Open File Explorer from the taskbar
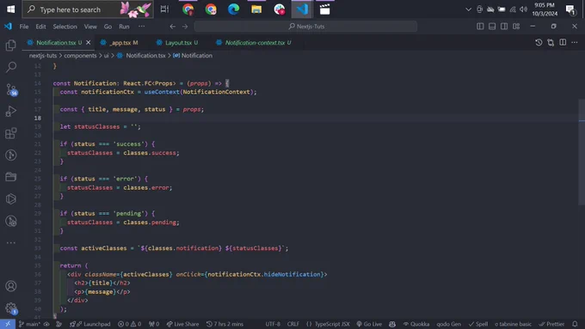 click(x=256, y=9)
